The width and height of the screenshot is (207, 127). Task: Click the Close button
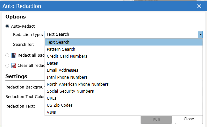[x=189, y=119]
